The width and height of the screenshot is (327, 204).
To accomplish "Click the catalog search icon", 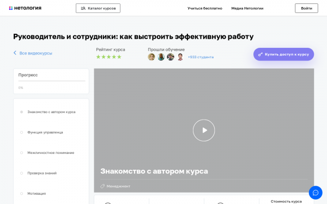I will (x=83, y=8).
